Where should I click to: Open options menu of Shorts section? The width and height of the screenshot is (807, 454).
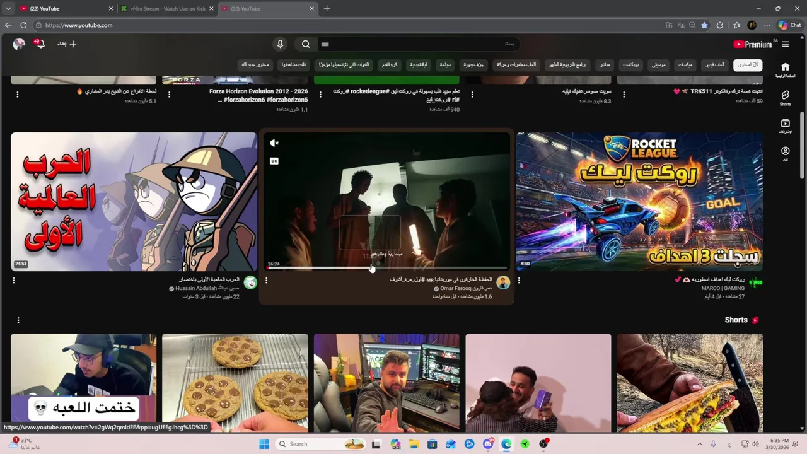(x=18, y=320)
